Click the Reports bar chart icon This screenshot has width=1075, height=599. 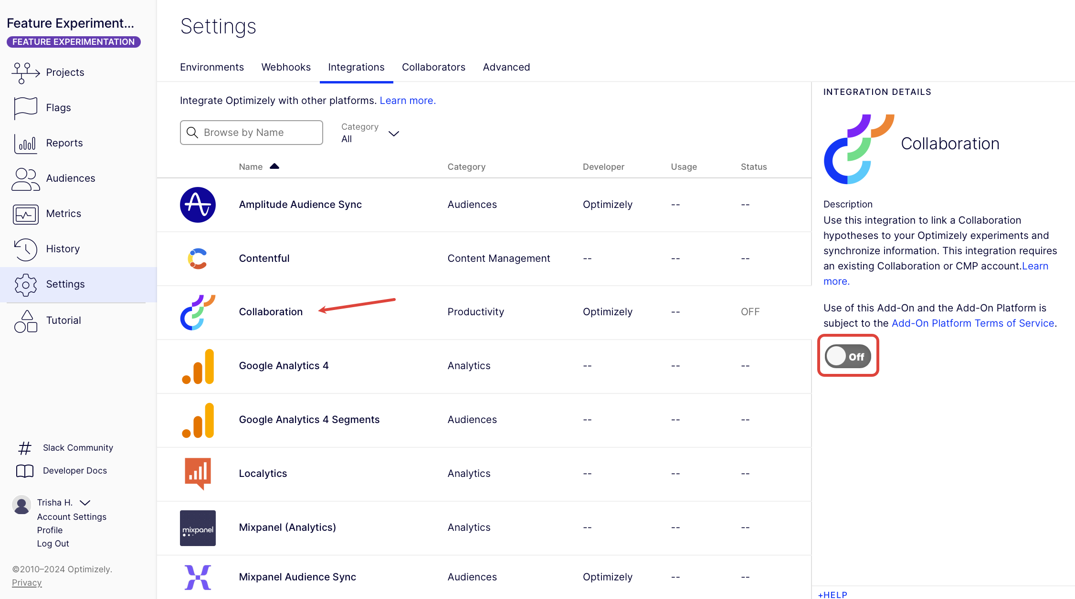[25, 143]
